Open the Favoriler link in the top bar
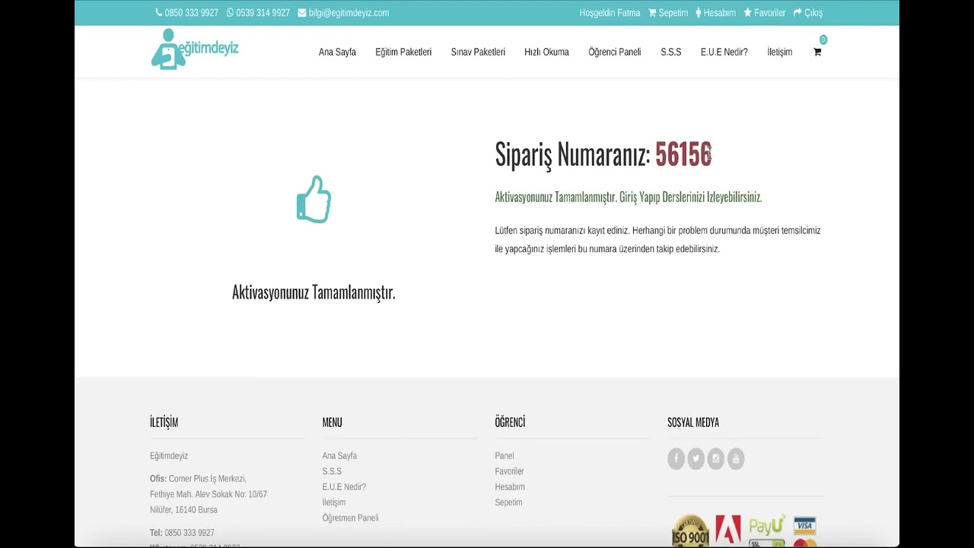The height and width of the screenshot is (548, 974). click(770, 13)
